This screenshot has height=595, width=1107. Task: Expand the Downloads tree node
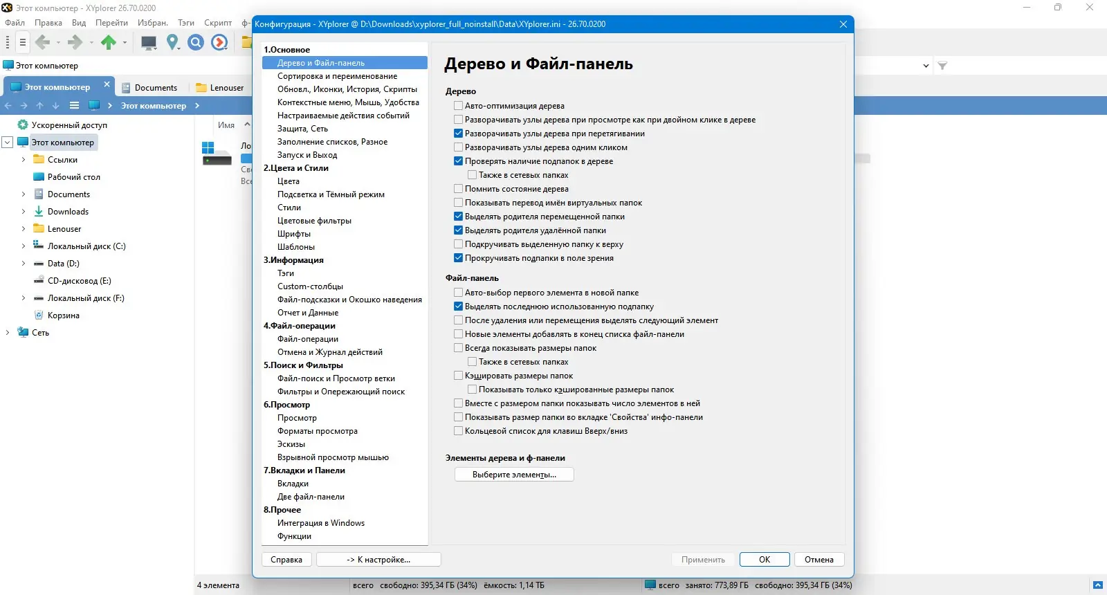[x=24, y=212]
